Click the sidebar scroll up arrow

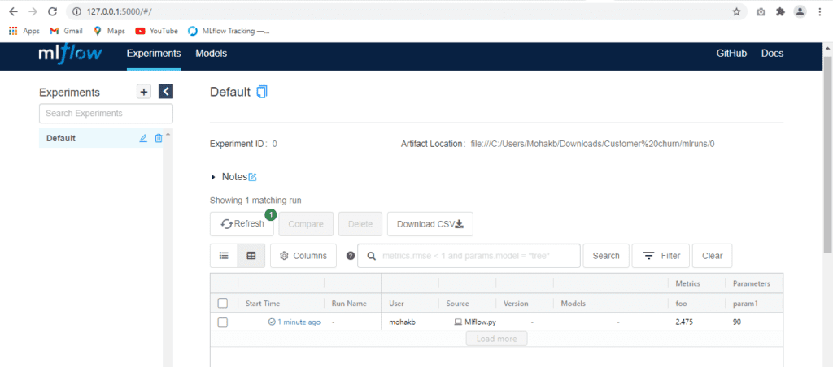point(168,134)
